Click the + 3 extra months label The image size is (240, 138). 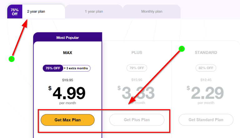coord(77,68)
